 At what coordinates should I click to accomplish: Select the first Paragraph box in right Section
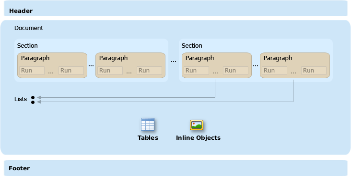(x=216, y=65)
